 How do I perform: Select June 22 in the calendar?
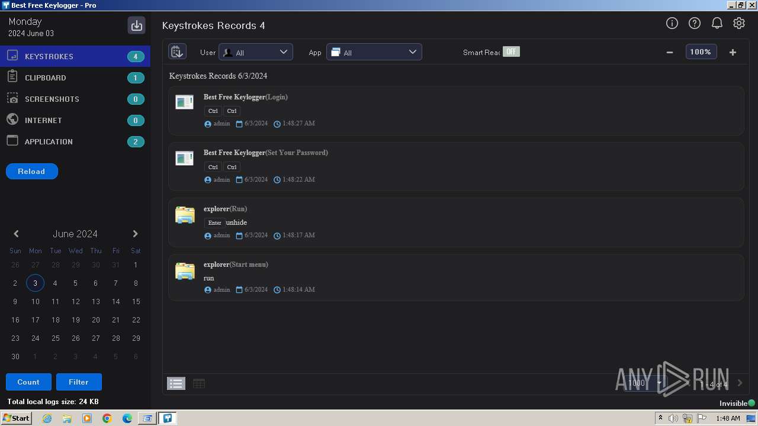(136, 320)
